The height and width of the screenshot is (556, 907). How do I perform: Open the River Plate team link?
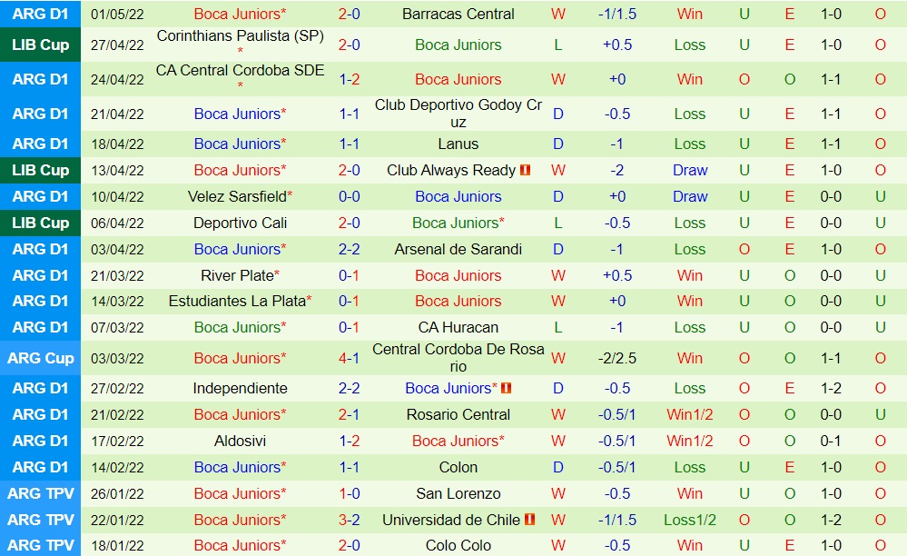237,275
